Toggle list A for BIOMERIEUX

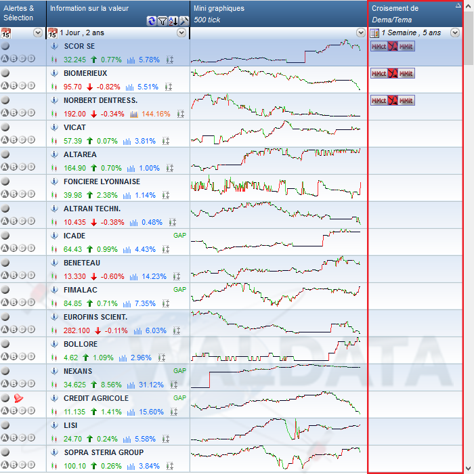[x=5, y=86]
